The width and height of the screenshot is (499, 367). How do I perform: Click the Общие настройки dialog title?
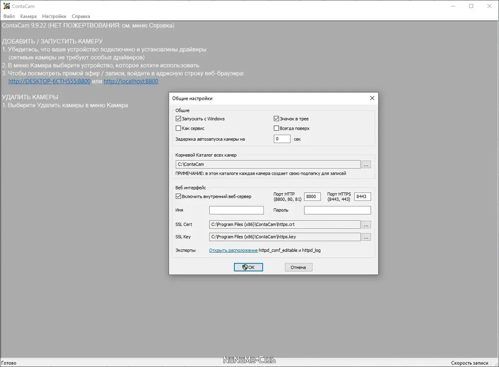(x=192, y=98)
